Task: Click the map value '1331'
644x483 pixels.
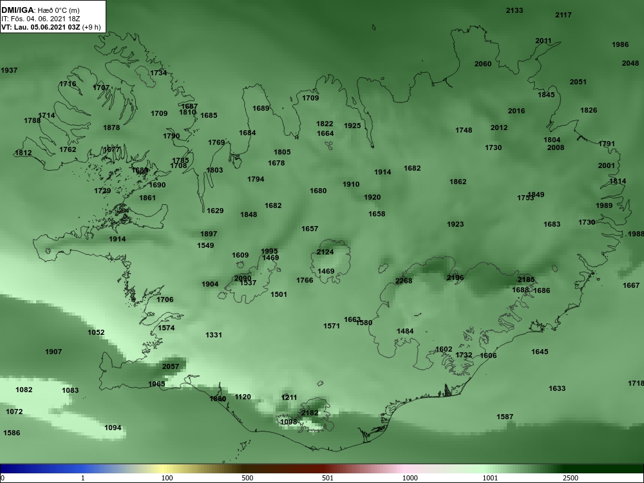Action: pos(213,335)
